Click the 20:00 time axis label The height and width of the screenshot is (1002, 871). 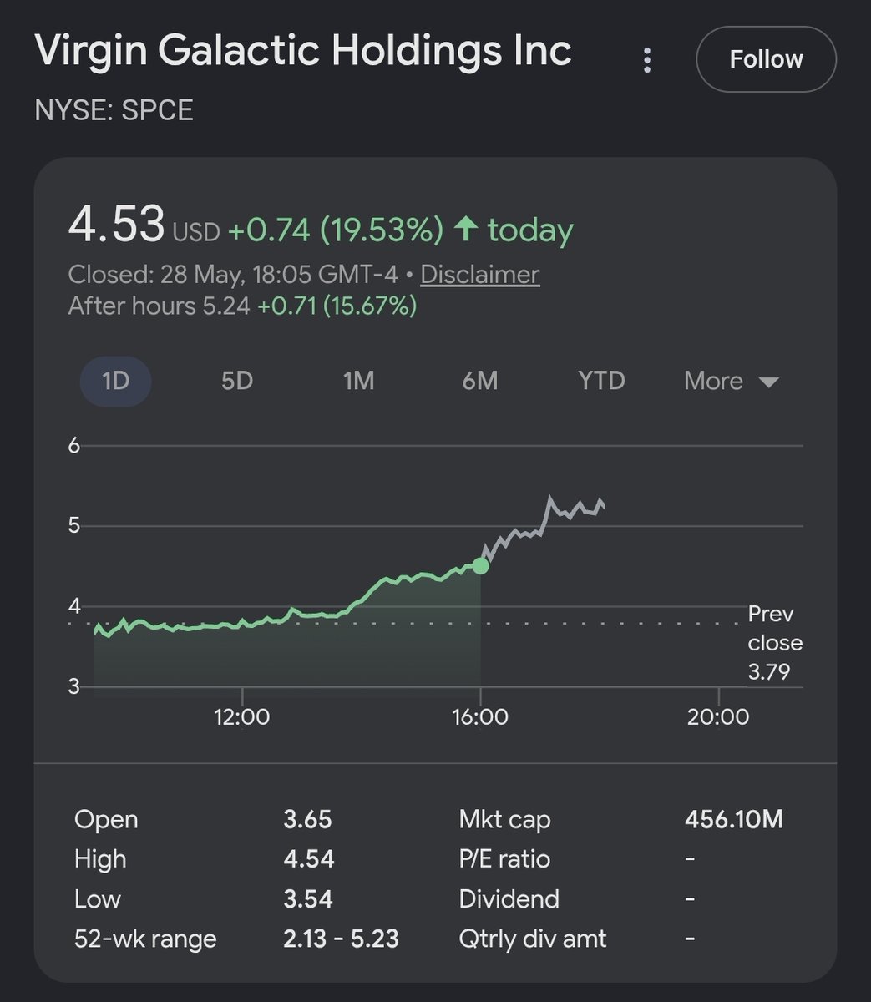pyautogui.click(x=719, y=716)
